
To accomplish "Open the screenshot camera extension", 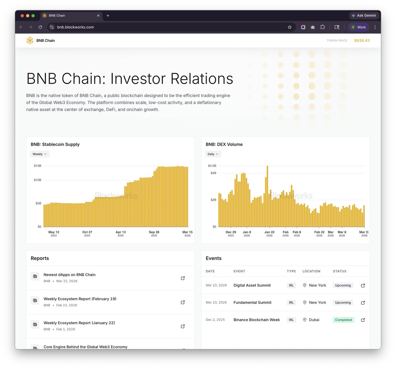I will click(313, 27).
